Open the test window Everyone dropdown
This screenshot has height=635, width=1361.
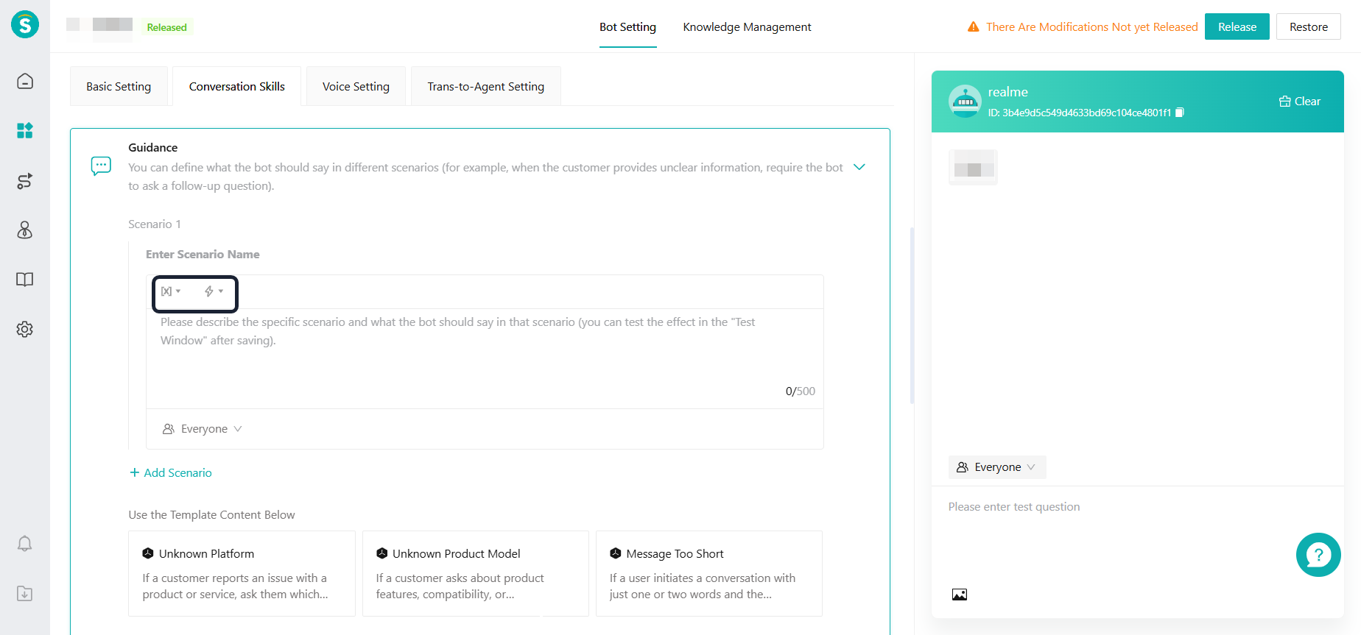click(996, 467)
